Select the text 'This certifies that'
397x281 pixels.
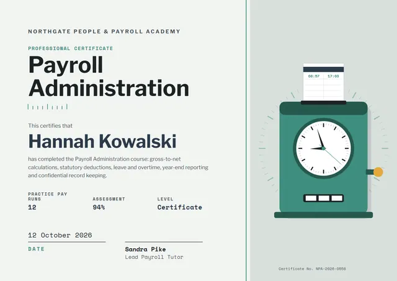click(50, 126)
